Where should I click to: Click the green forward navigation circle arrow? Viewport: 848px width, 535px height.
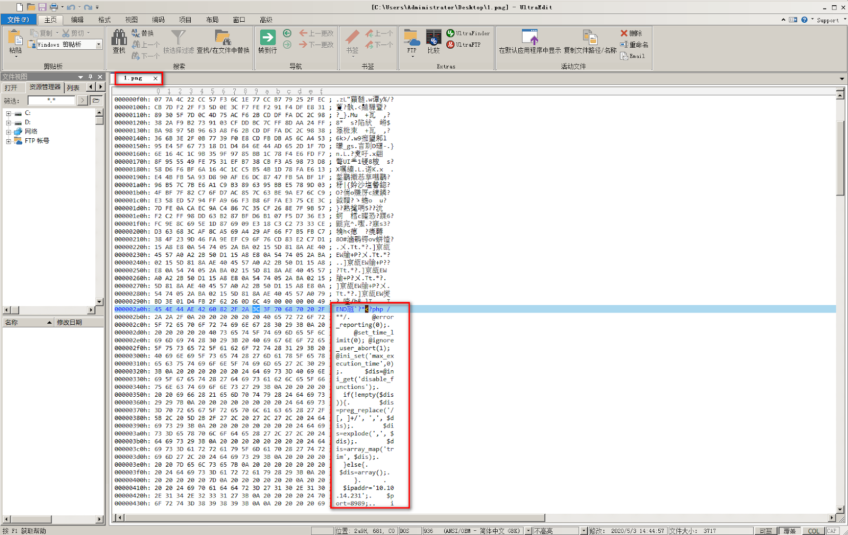287,44
